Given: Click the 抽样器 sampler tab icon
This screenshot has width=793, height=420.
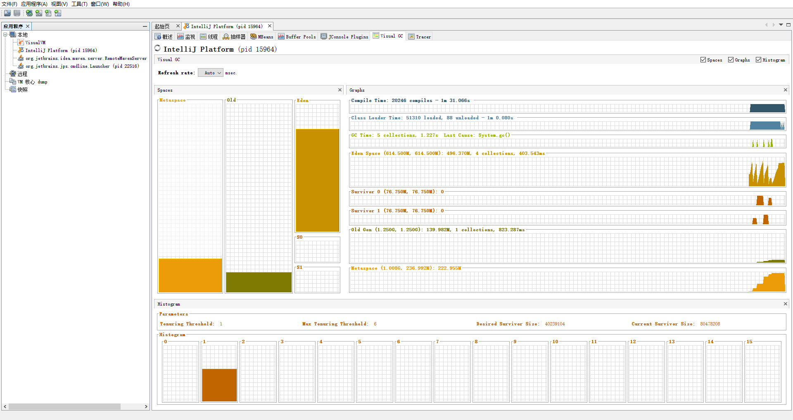Looking at the screenshot, I should click(x=226, y=37).
